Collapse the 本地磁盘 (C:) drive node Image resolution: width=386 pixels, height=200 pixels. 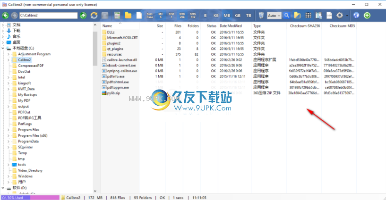[3, 48]
